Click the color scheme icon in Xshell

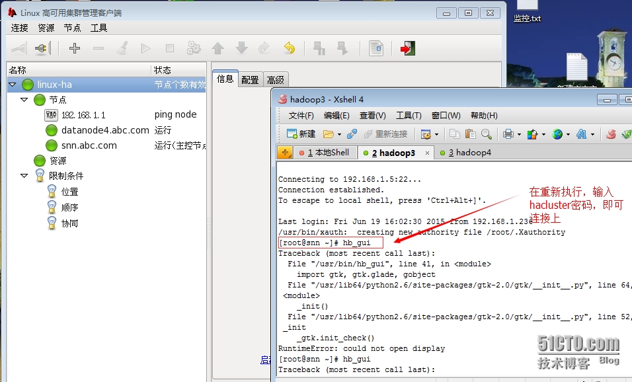click(x=532, y=134)
